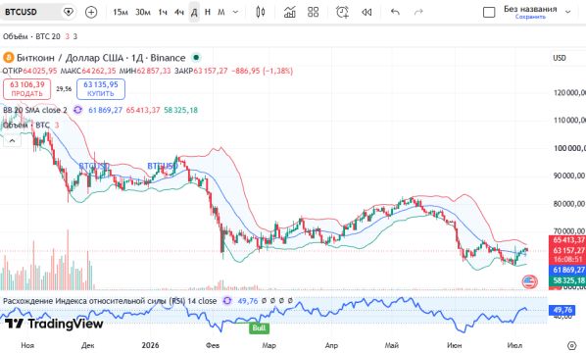The width and height of the screenshot is (586, 353).
Task: Open chart settings gear in bottom corner
Action: (x=572, y=345)
